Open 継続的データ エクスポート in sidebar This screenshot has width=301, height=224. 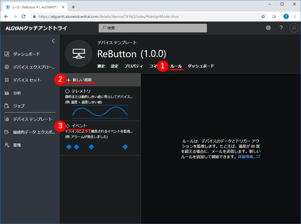[30, 132]
